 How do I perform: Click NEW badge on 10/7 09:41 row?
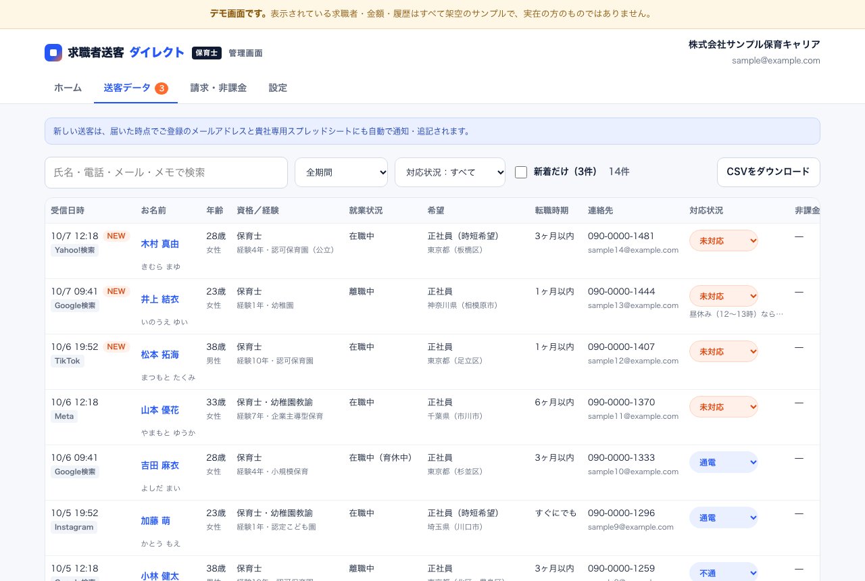116,291
